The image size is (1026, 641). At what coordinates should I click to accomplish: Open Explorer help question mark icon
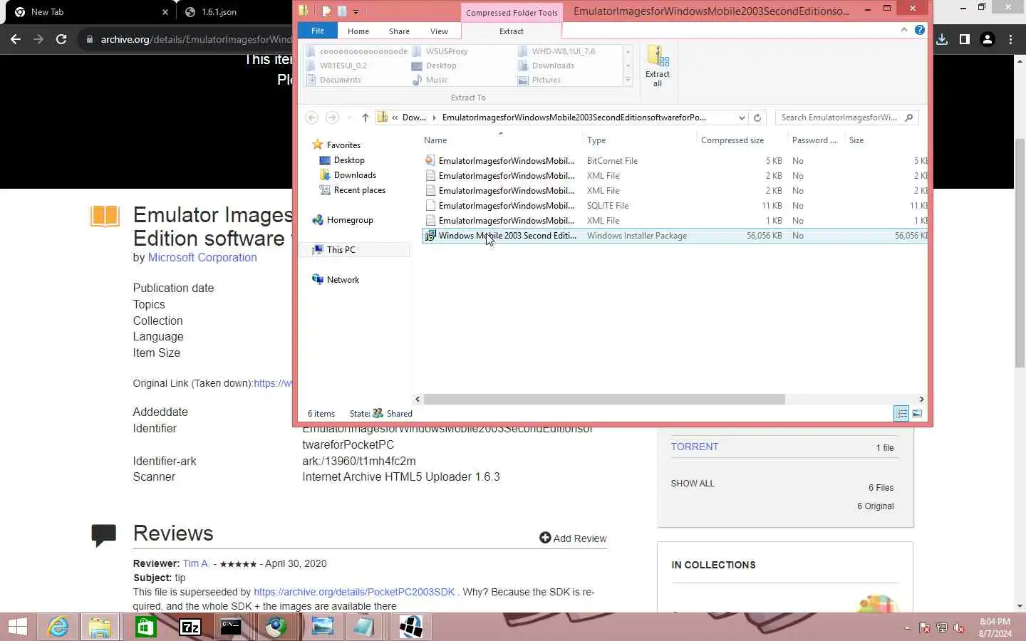pyautogui.click(x=920, y=30)
